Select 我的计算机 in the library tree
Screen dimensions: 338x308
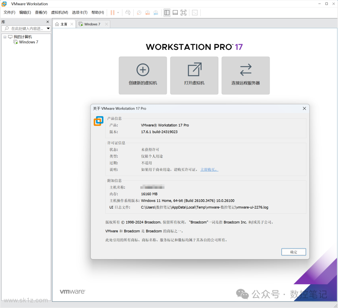pos(23,37)
